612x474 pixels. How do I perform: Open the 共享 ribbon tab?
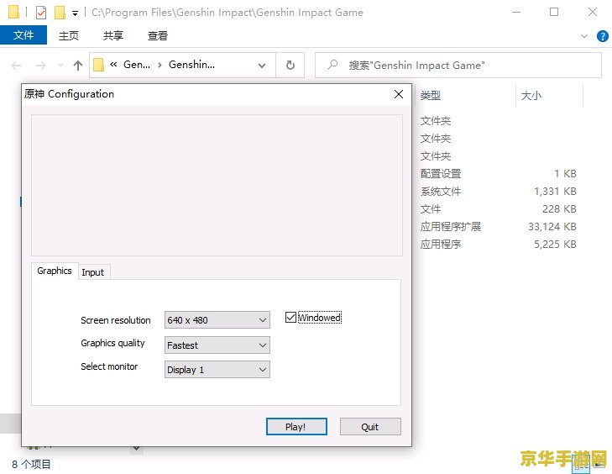[113, 35]
